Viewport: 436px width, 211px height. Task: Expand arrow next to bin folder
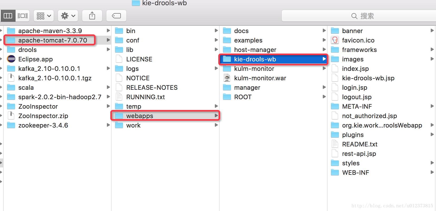point(216,30)
